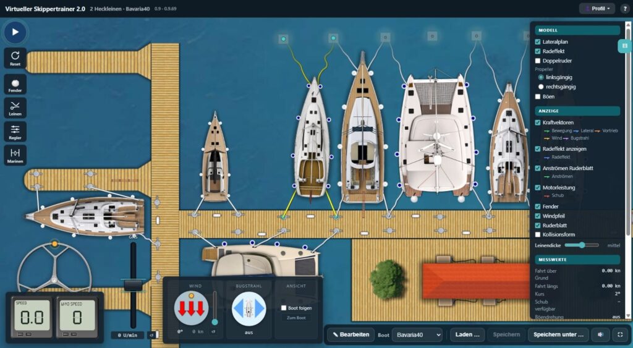
Task: Toggle Radeffekt anzeigen checkbox
Action: 538,149
